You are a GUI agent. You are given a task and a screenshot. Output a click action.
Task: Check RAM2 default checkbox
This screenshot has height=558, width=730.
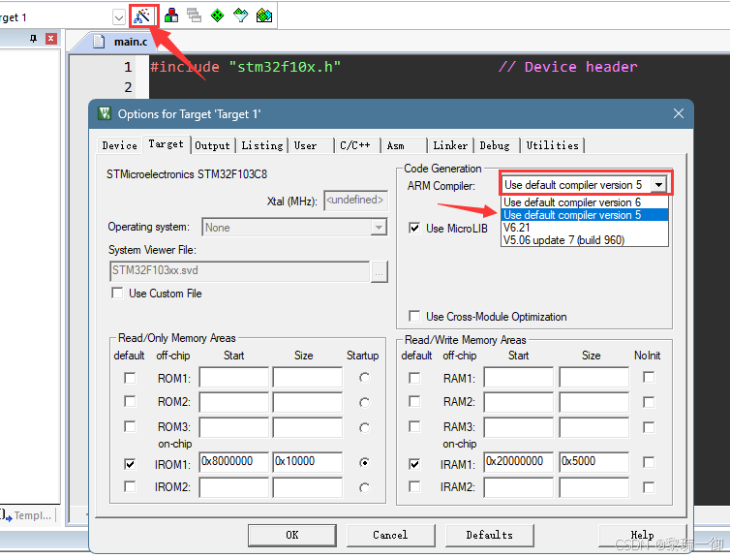(x=414, y=401)
